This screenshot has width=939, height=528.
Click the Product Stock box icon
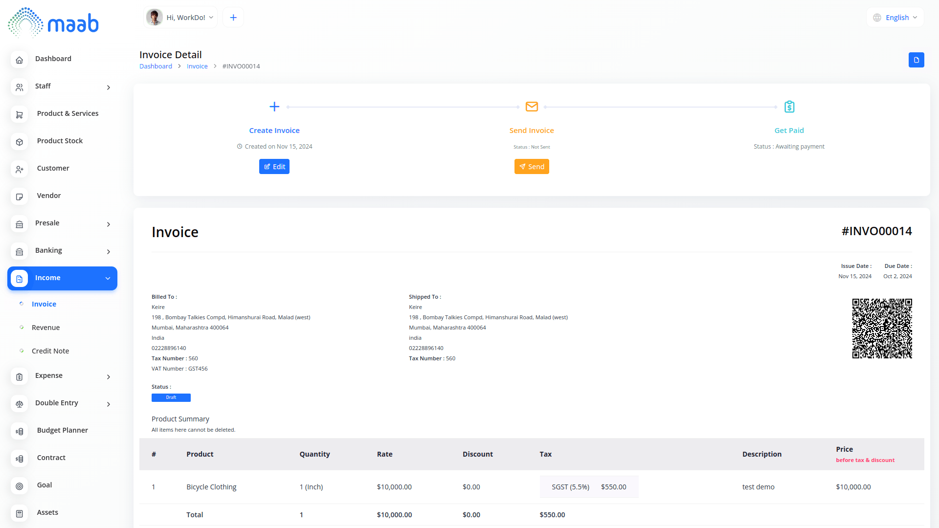(19, 142)
